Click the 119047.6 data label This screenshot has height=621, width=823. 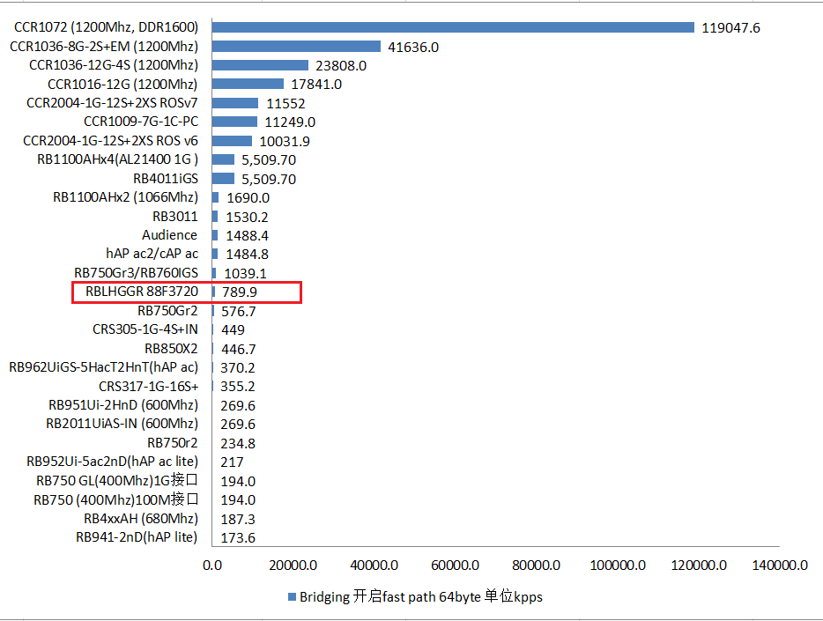[x=730, y=28]
